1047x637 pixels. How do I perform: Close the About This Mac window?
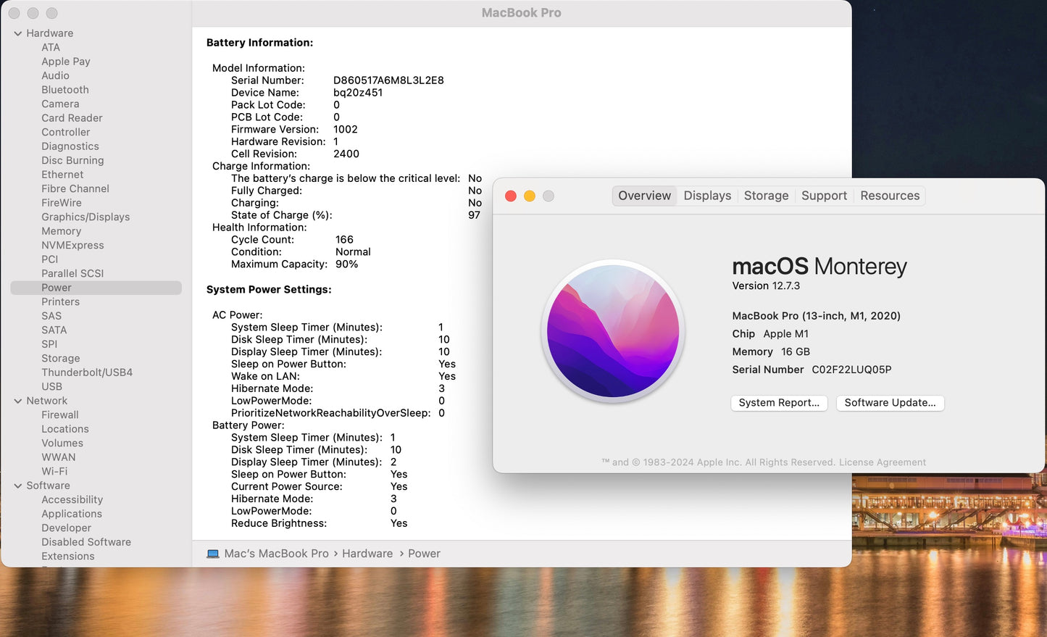pyautogui.click(x=511, y=196)
